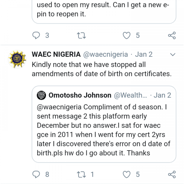The height and width of the screenshot is (184, 184).
Task: Open the WAEC NIGERIA account name
Action: click(56, 55)
